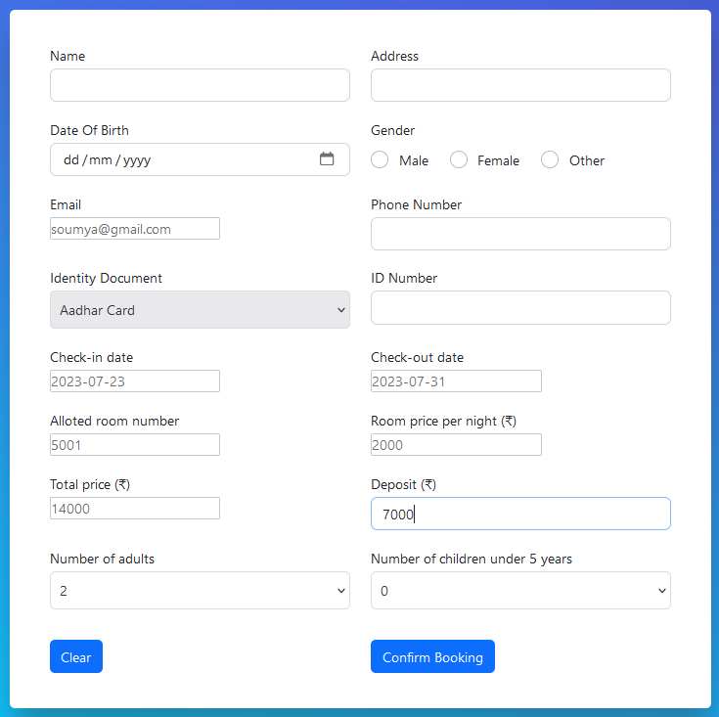Open Number of children under 5 dropdown

point(520,591)
